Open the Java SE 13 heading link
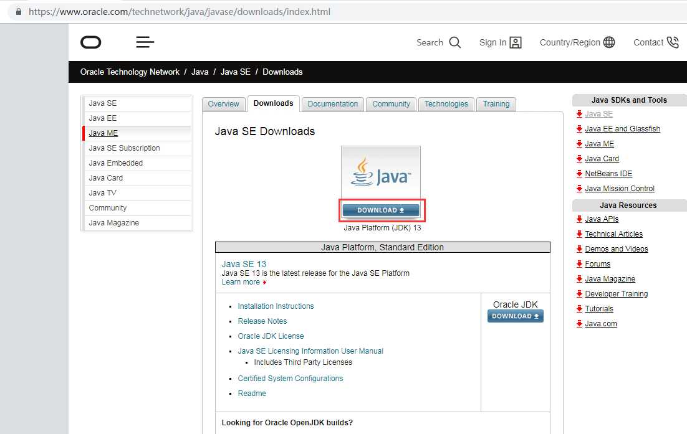The height and width of the screenshot is (434, 687). click(244, 264)
